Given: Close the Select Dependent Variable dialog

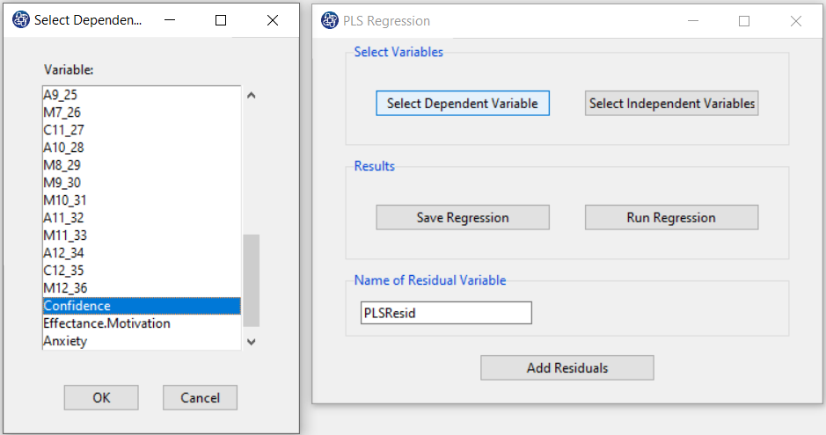Looking at the screenshot, I should [273, 20].
